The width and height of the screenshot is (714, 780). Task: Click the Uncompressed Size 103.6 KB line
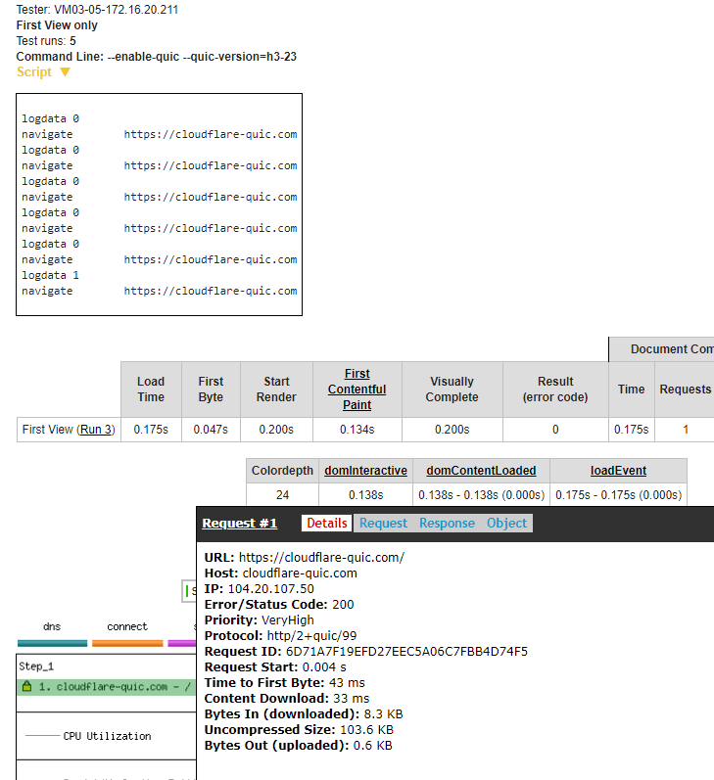click(x=299, y=730)
